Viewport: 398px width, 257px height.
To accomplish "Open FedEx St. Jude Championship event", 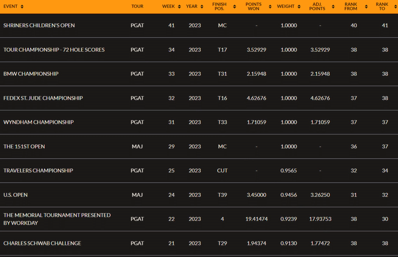I will point(43,98).
